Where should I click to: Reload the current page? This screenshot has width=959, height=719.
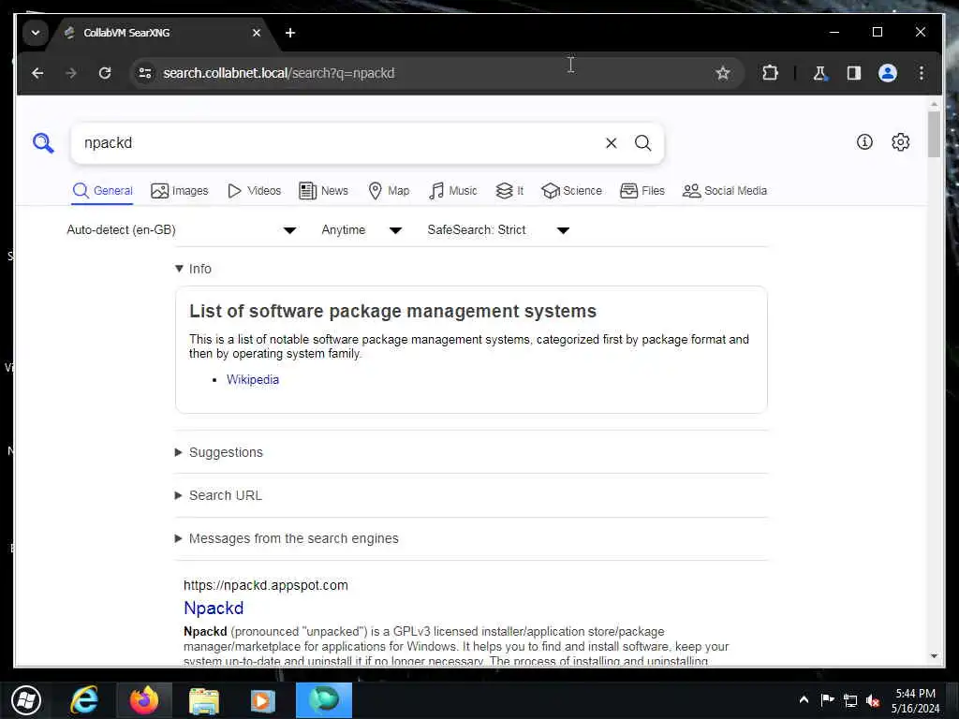pos(105,73)
